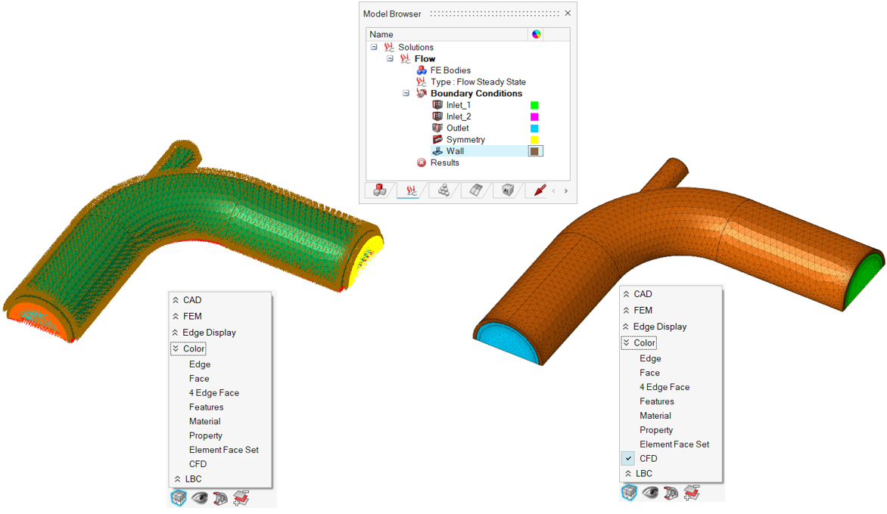Open the grey surface panels tab
Screen dimensions: 887x514
pos(475,190)
